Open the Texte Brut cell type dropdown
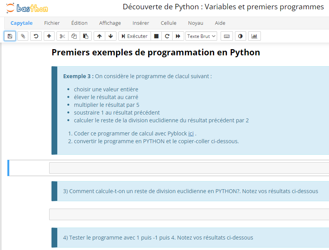329x250 pixels. (201, 36)
